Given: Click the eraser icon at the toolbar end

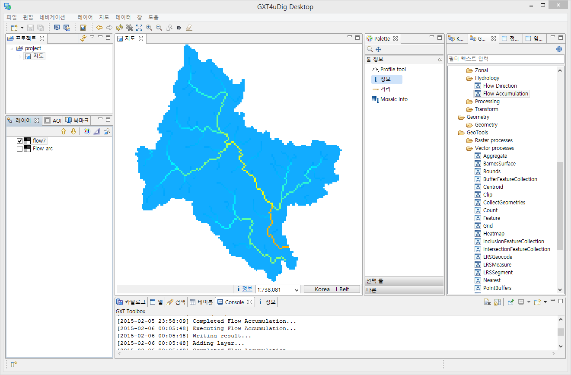Looking at the screenshot, I should (x=189, y=27).
